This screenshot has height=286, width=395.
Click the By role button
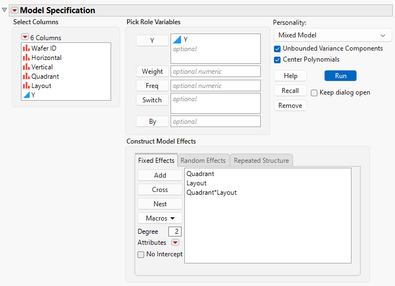152,122
